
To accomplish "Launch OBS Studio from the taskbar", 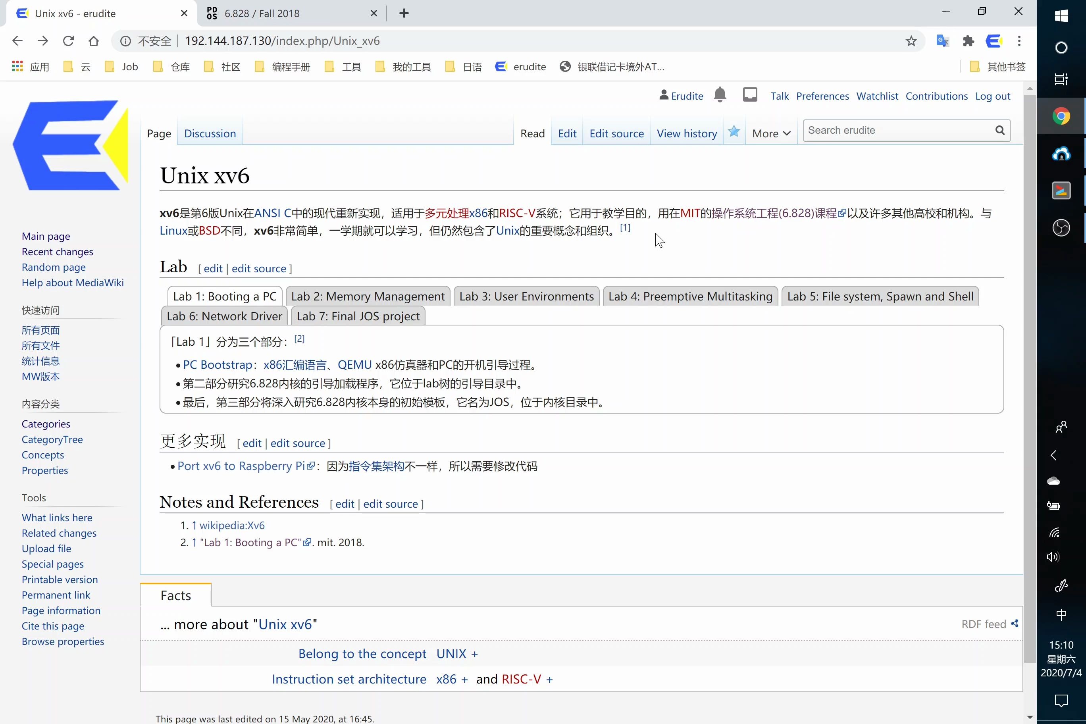I will coord(1061,227).
